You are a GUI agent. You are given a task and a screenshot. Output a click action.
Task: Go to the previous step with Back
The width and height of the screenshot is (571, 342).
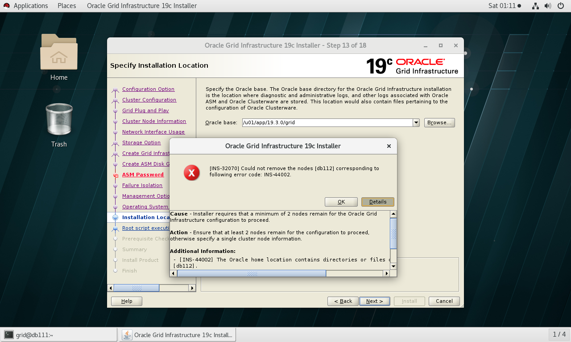[x=343, y=301]
